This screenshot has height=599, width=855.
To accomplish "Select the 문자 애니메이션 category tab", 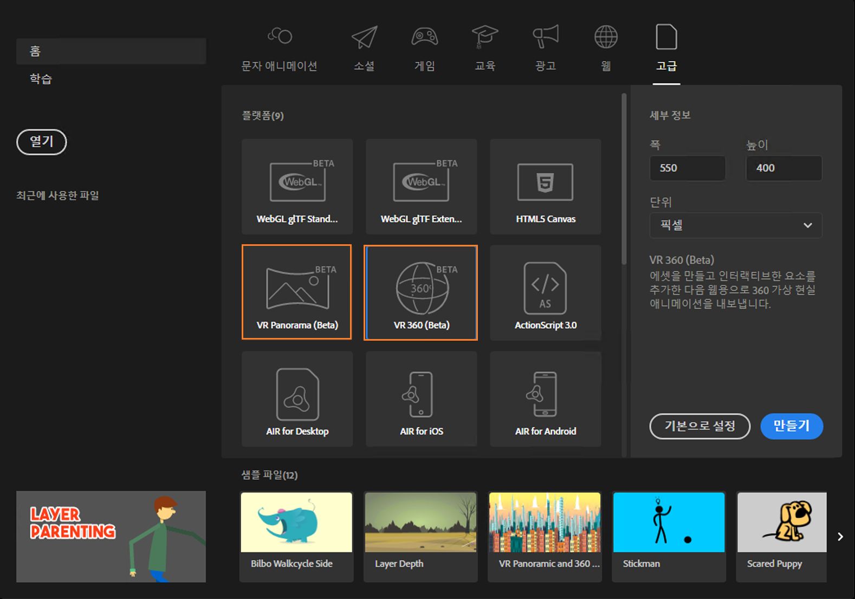I will click(279, 49).
